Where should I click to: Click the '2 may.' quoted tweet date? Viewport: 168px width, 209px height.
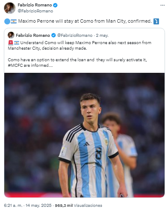(102, 35)
